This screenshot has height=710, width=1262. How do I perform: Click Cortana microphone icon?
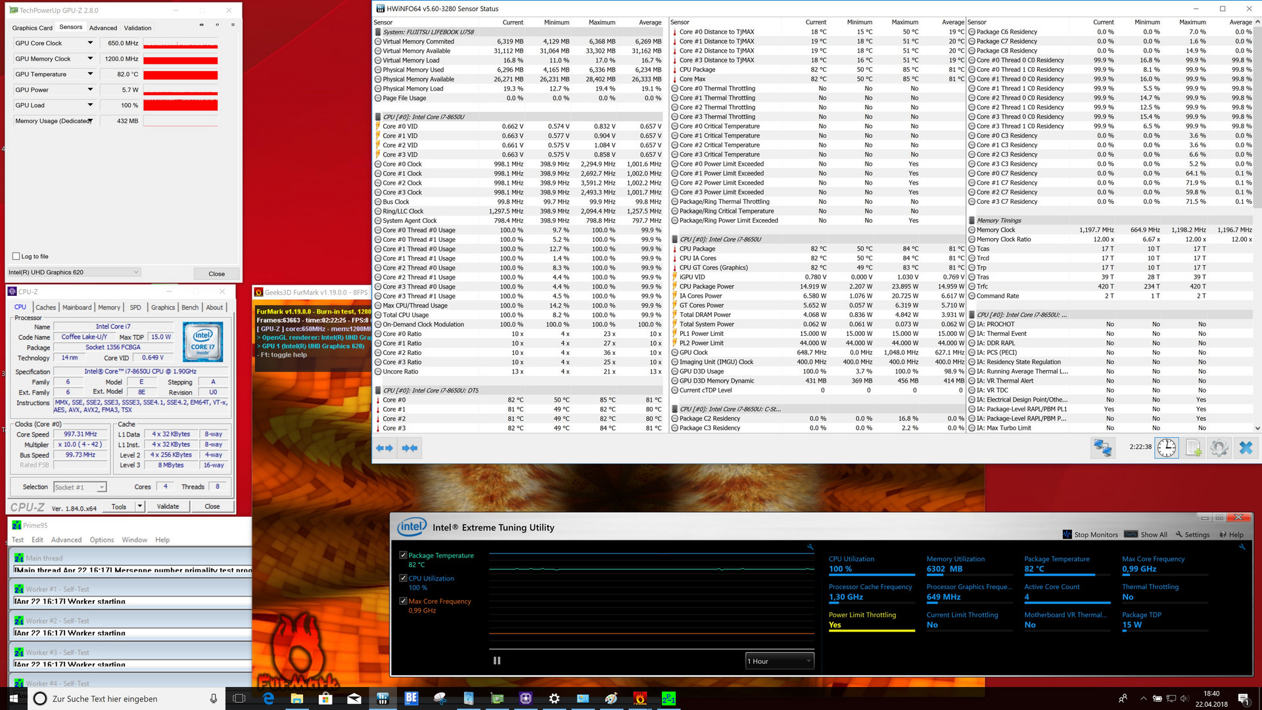[x=214, y=698]
